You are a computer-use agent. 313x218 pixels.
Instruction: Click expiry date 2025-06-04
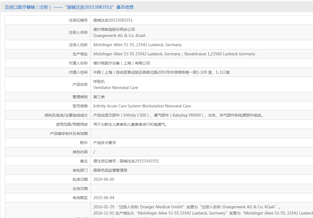point(104,198)
